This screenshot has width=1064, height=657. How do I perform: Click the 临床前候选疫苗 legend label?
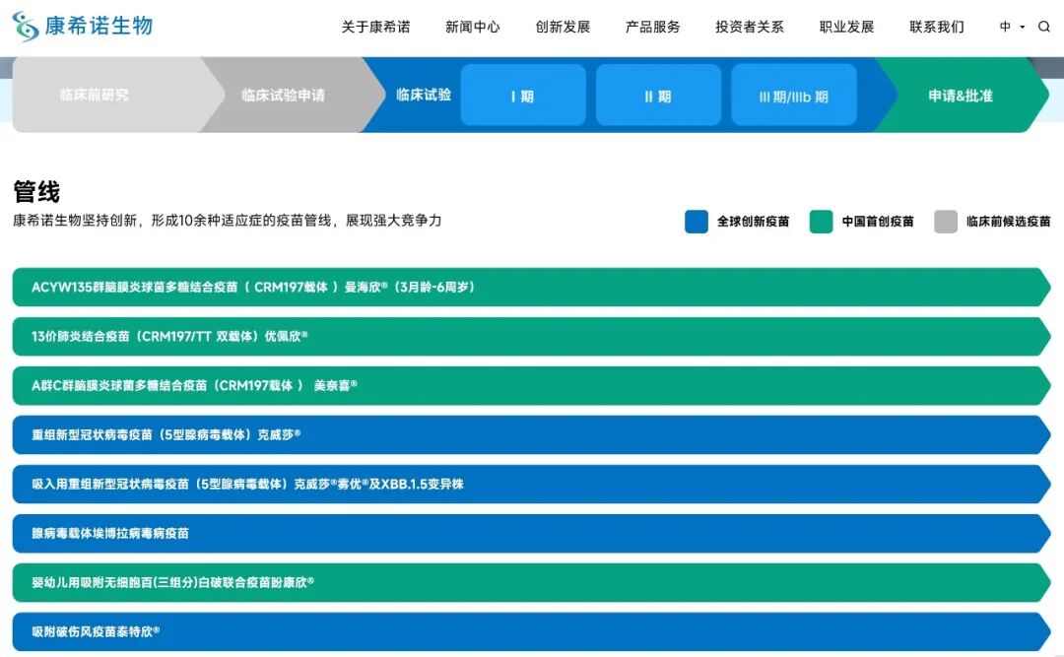tap(1009, 222)
